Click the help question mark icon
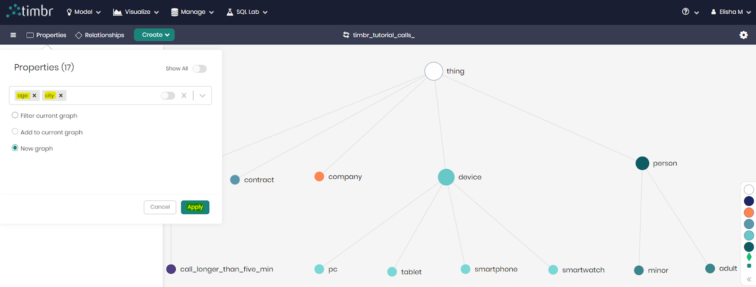756x287 pixels. [x=686, y=12]
